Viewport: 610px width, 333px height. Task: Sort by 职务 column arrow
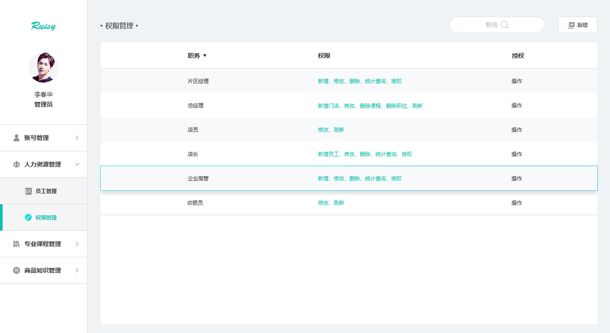[205, 56]
